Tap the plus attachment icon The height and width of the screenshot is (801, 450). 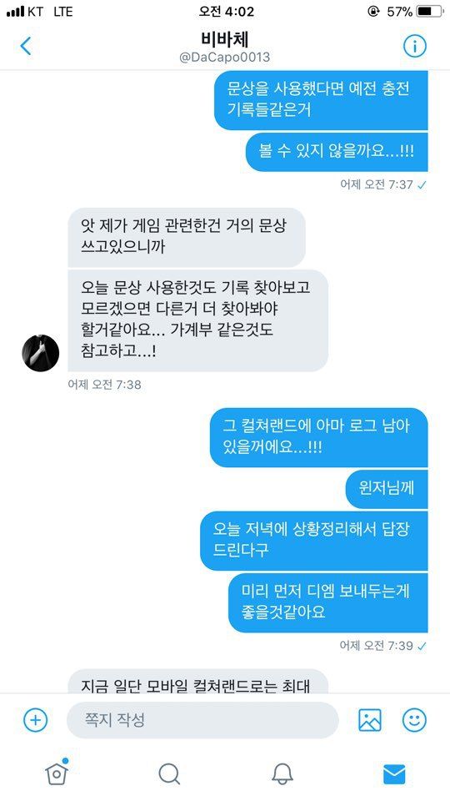[35, 720]
